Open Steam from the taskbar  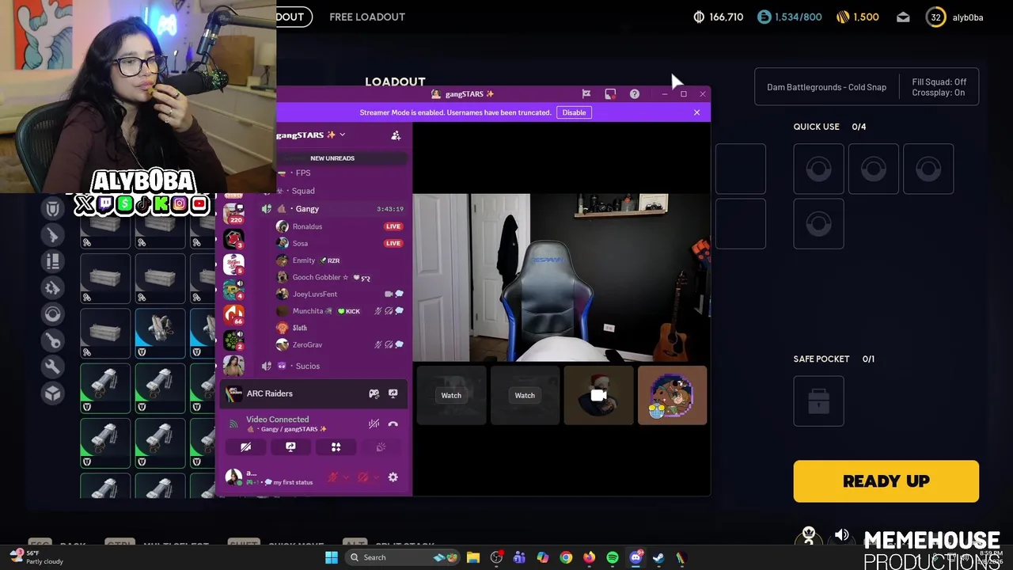pos(658,557)
